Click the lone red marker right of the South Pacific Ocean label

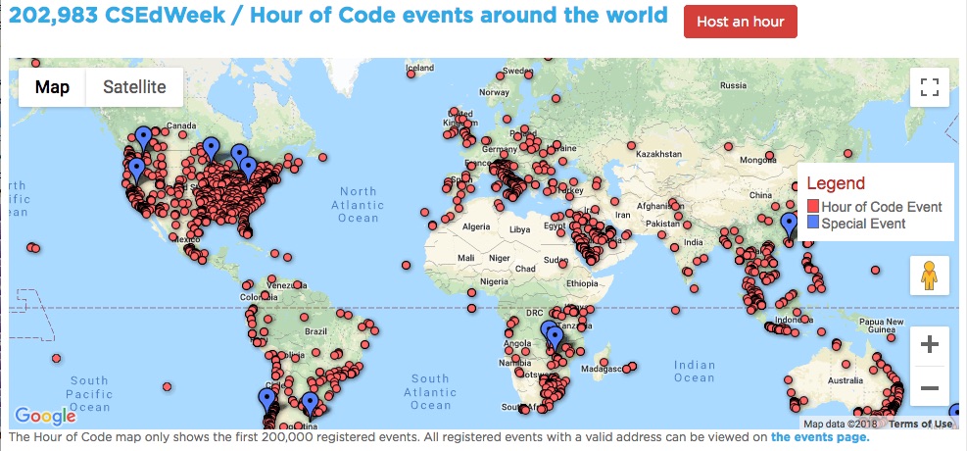point(168,387)
